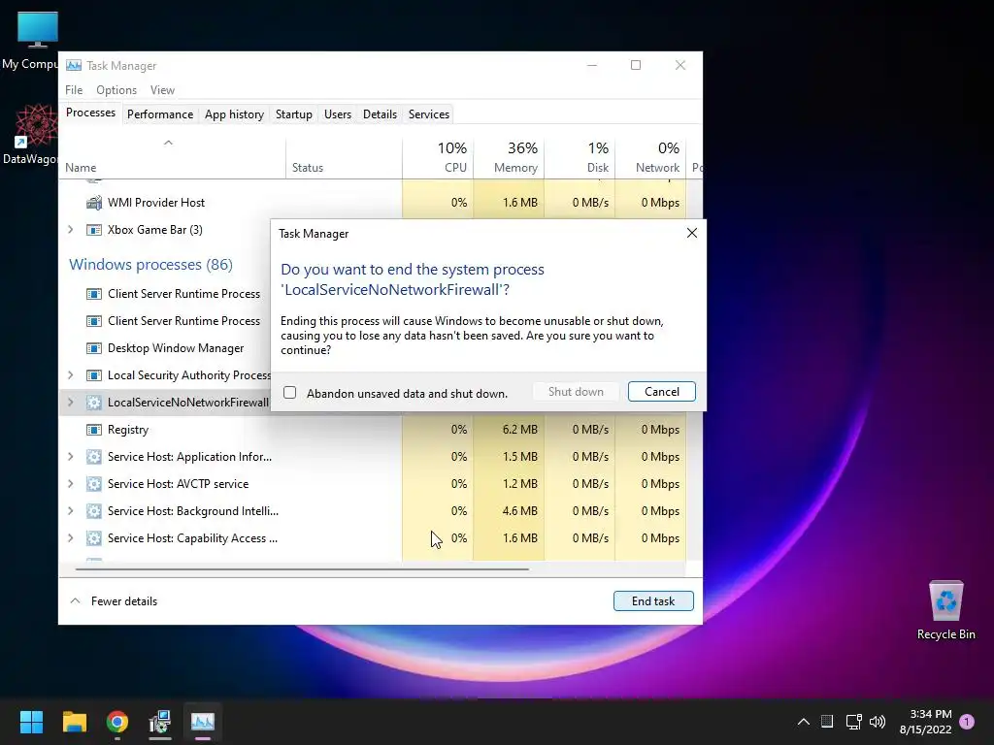This screenshot has height=745, width=994.
Task: Click the Xbox Game Bar process icon
Action: point(94,230)
